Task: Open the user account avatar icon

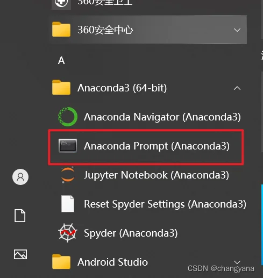Action: click(20, 177)
